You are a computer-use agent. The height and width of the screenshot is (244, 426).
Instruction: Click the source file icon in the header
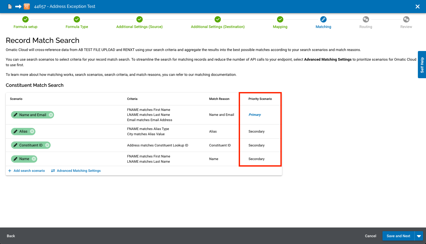[x=10, y=6]
